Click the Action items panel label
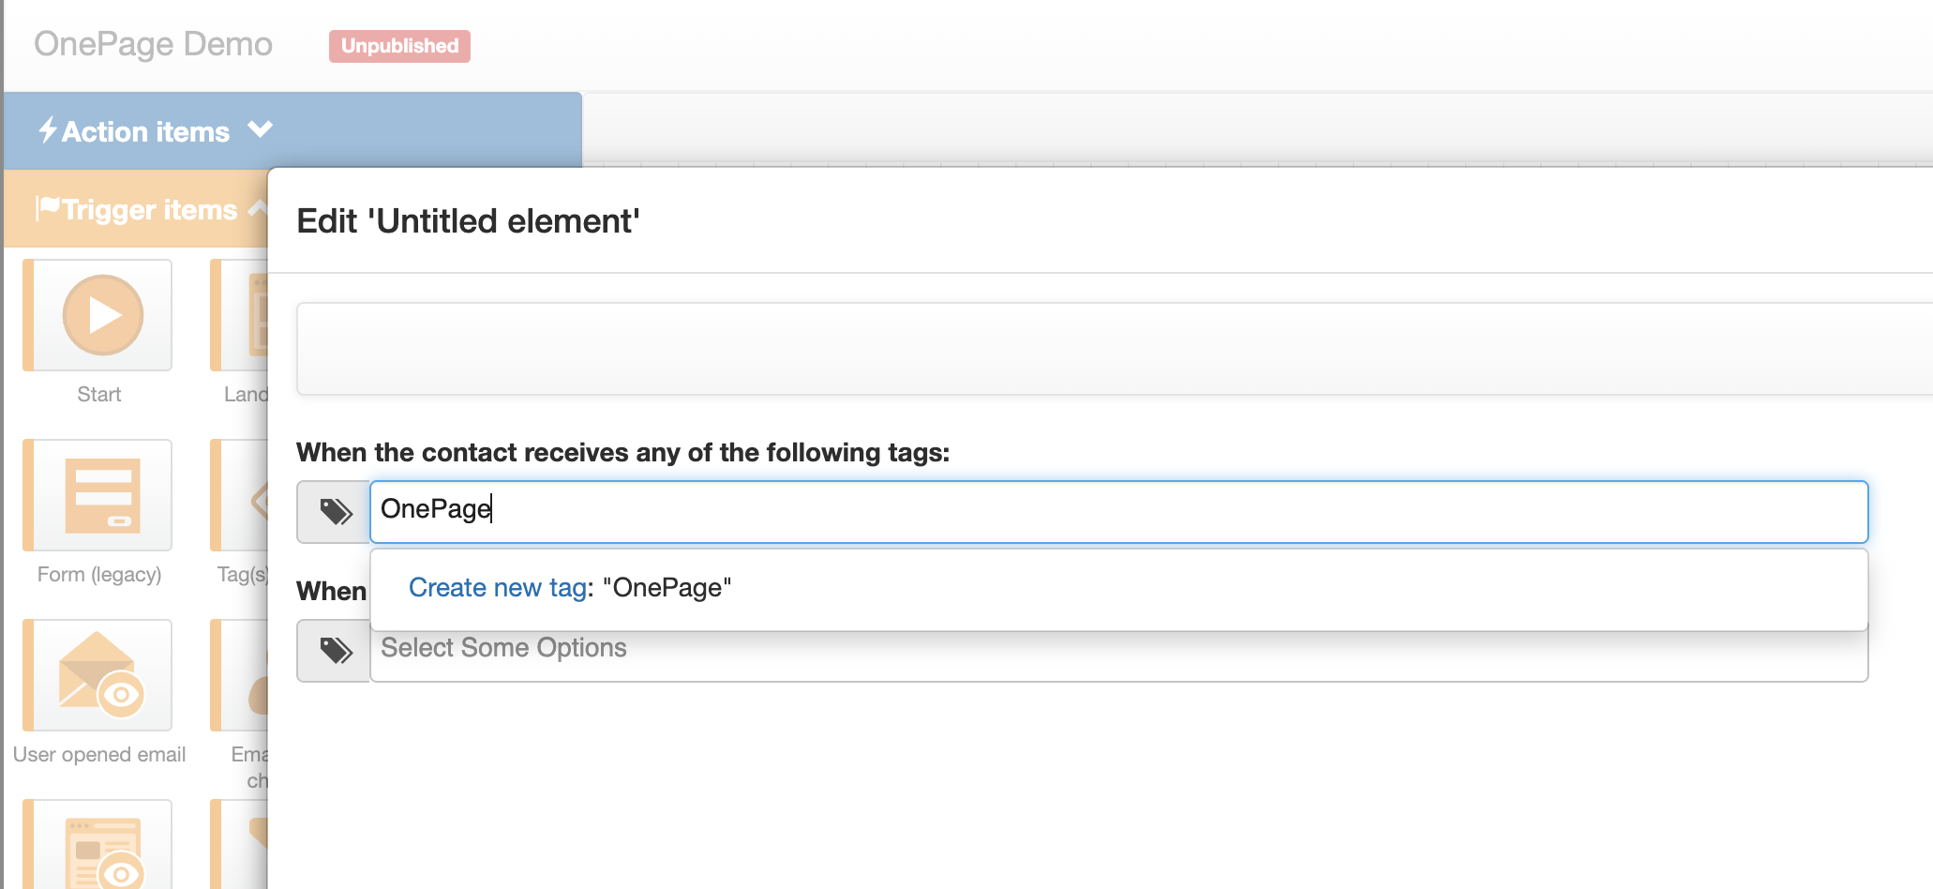The height and width of the screenshot is (889, 1933). point(146,132)
